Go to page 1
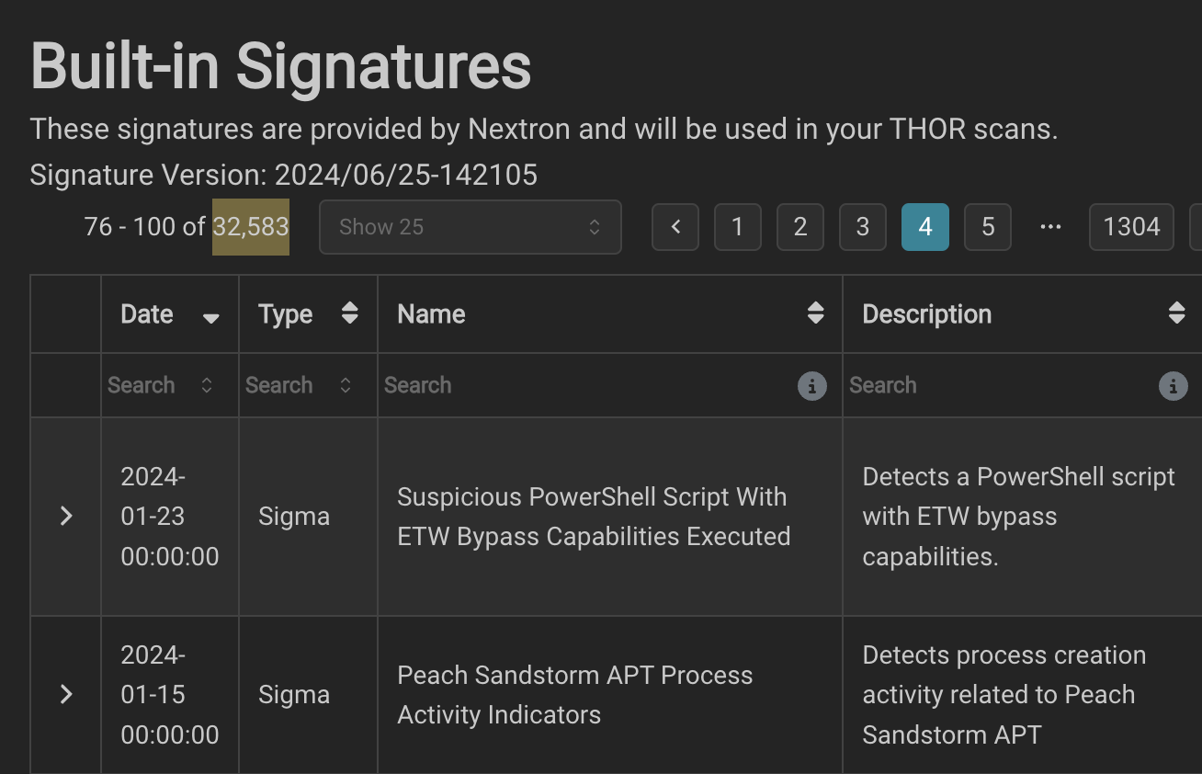 737,227
